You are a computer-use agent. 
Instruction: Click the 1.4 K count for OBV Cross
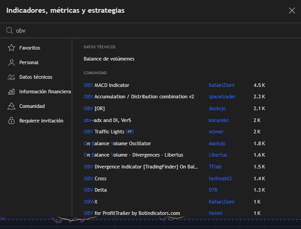(x=259, y=178)
